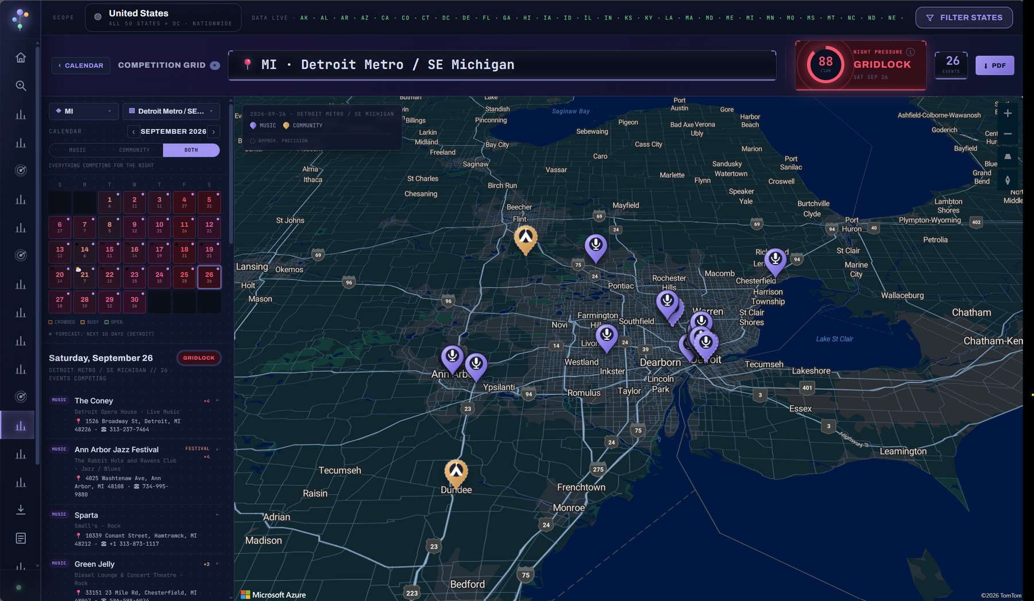Select September 4 on the calendar
Image resolution: width=1034 pixels, height=601 pixels.
[x=184, y=203]
